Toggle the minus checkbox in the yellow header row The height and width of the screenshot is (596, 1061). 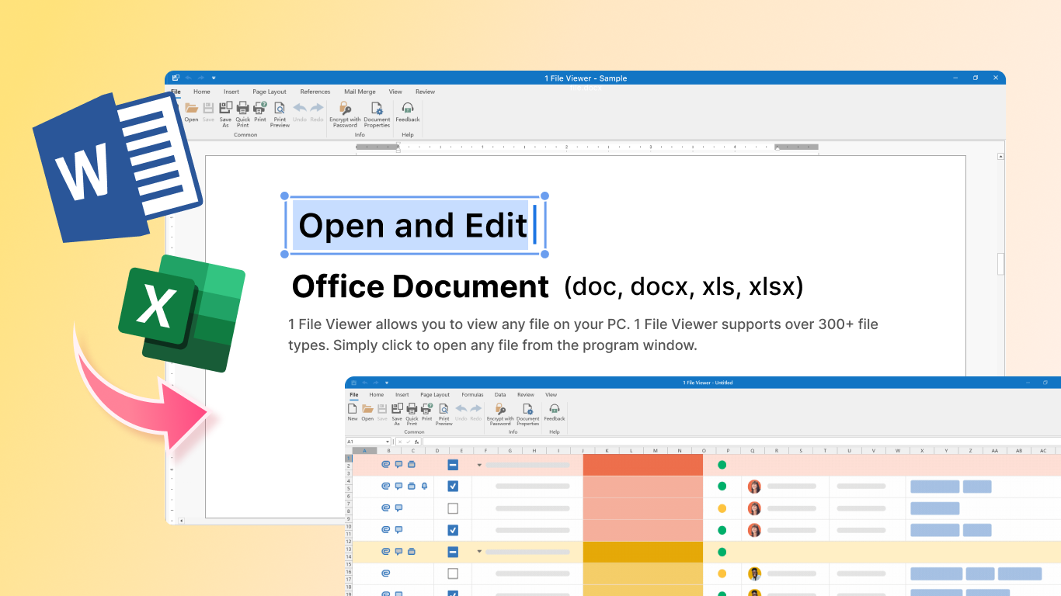453,552
